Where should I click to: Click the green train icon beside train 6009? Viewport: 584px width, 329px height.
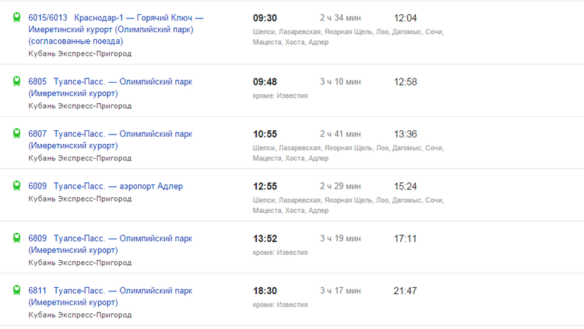coord(17,186)
